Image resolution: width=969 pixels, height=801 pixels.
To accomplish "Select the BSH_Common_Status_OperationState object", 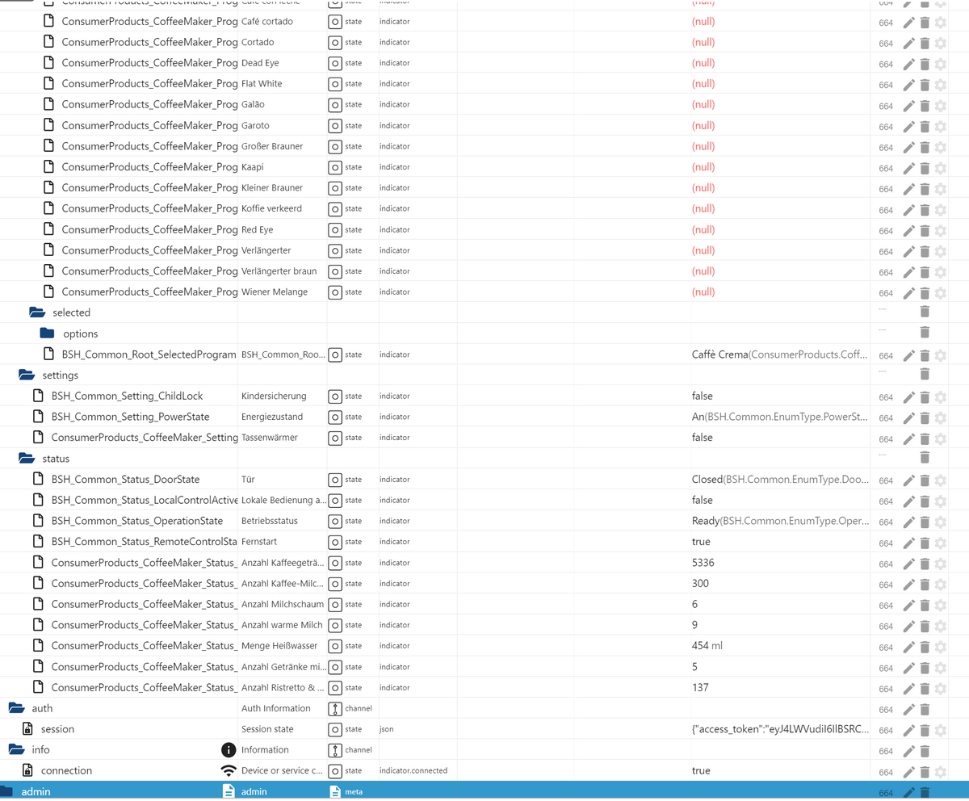I will tap(137, 521).
